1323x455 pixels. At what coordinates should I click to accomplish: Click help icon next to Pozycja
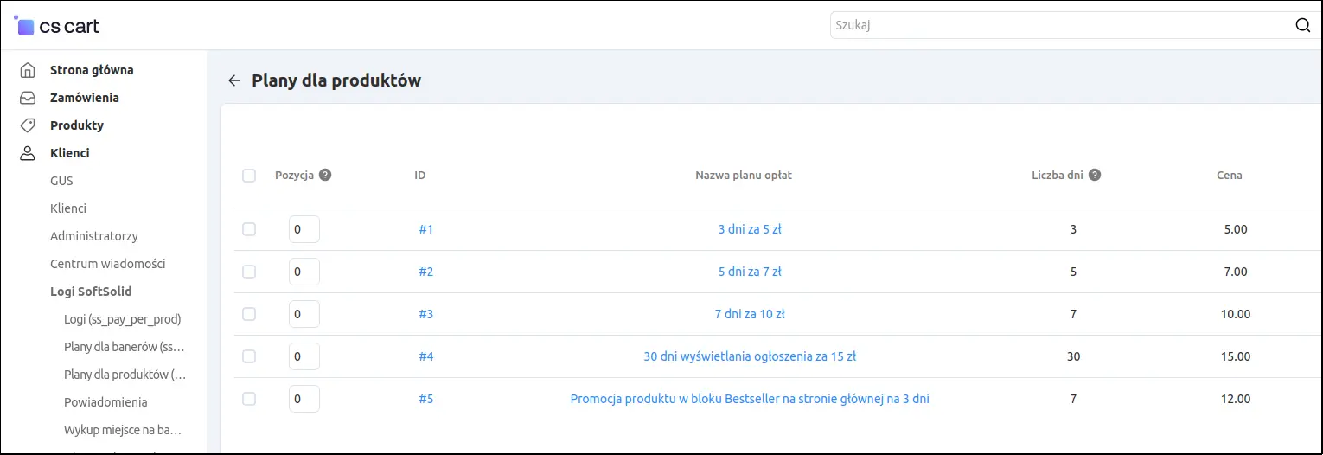click(x=325, y=175)
